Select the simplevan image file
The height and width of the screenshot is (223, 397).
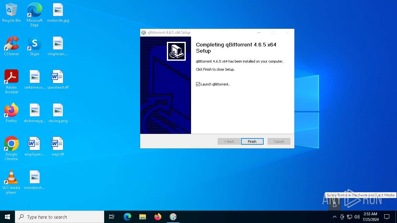click(58, 46)
